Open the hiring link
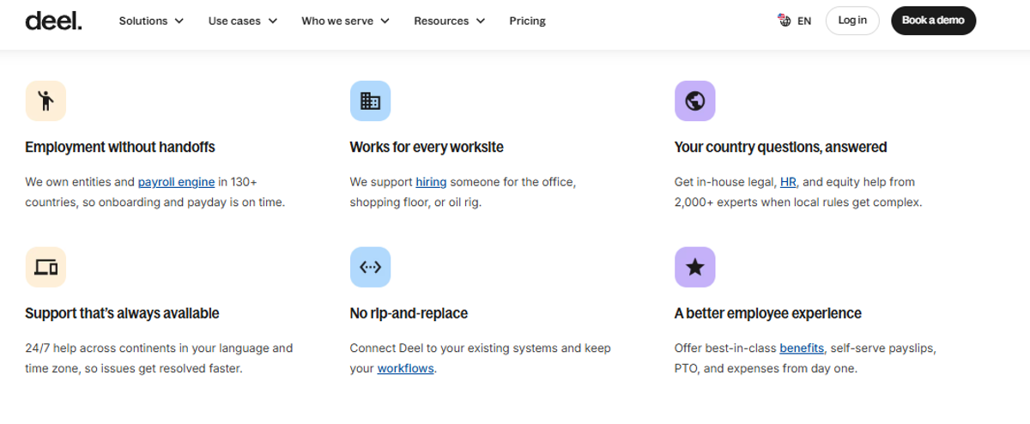This screenshot has height=424, width=1030. (x=431, y=182)
